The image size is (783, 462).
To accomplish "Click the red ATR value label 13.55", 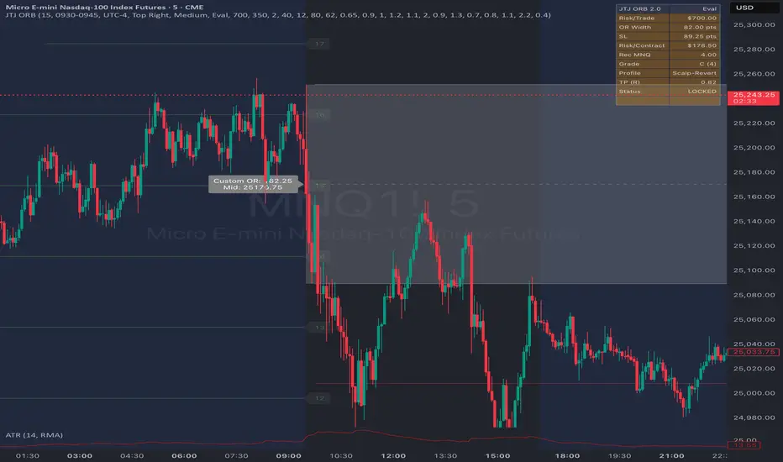I will tap(744, 445).
